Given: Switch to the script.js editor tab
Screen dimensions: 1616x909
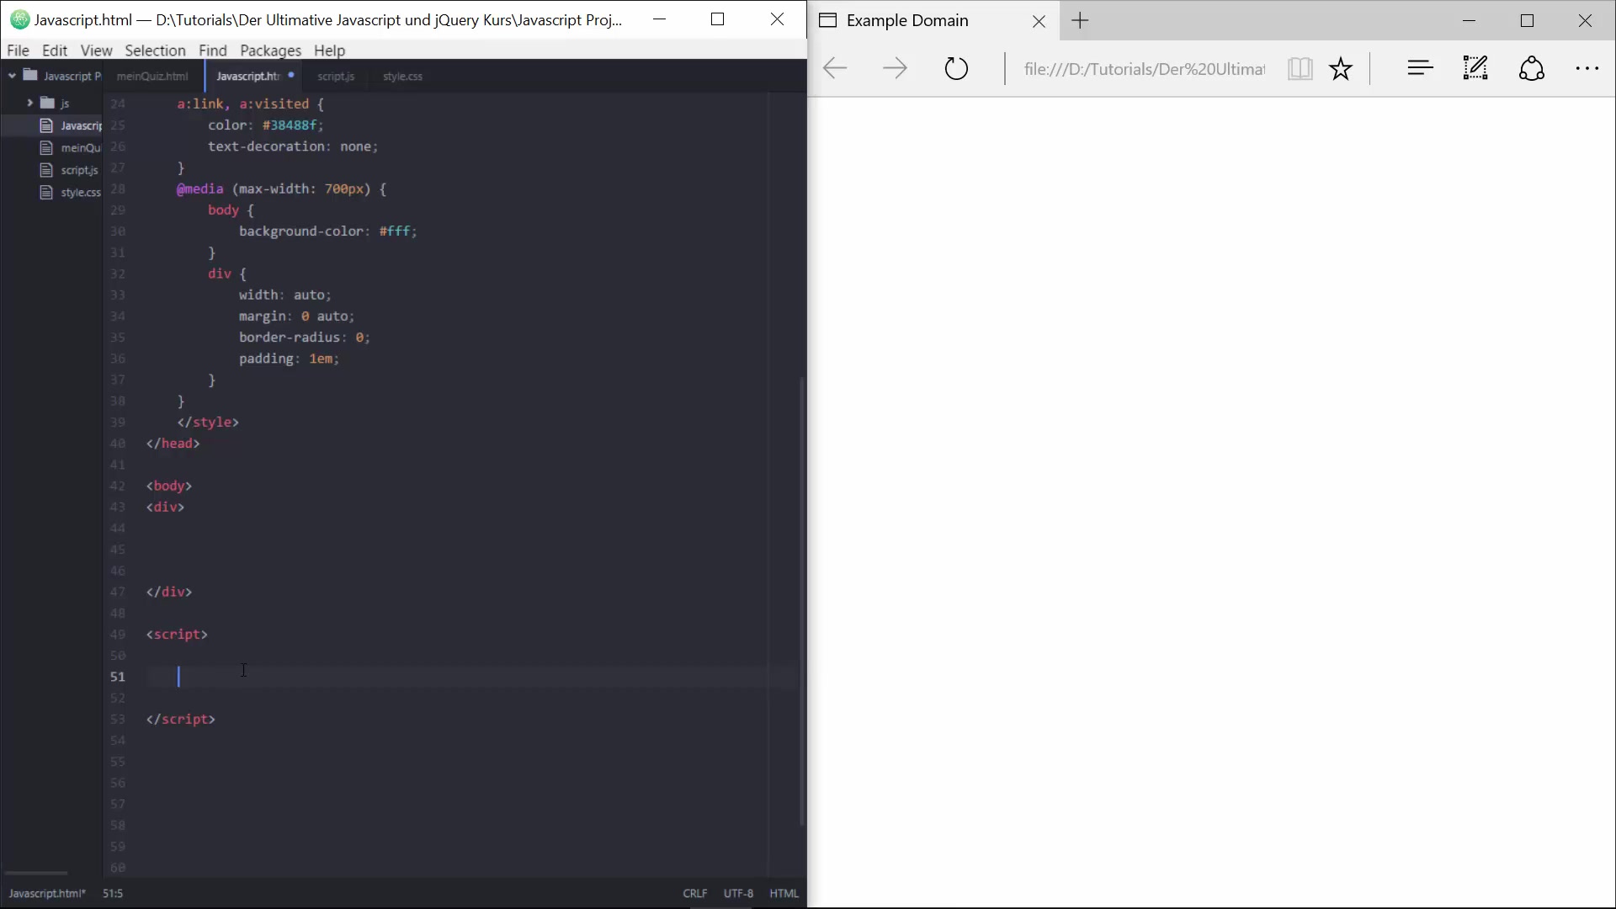Looking at the screenshot, I should click(336, 76).
